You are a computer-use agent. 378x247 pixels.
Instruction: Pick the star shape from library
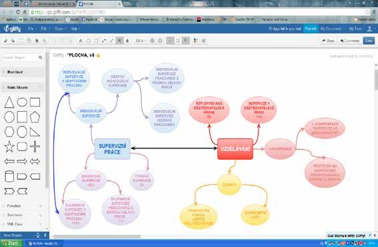(9, 146)
